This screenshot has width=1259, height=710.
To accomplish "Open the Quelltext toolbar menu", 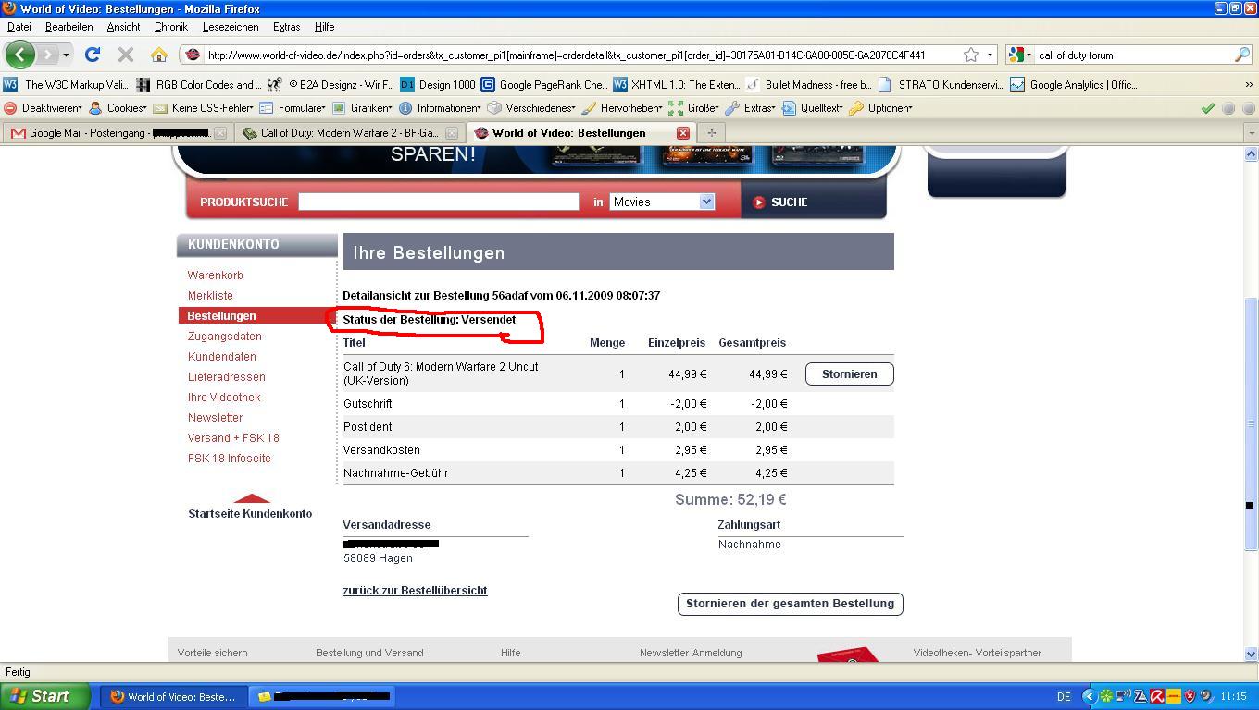I will (x=813, y=107).
